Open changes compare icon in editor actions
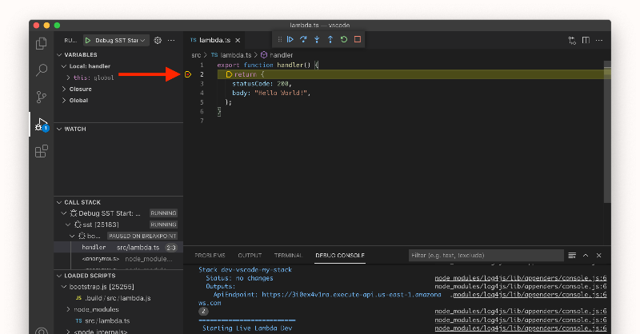The width and height of the screenshot is (640, 334). pyautogui.click(x=572, y=41)
